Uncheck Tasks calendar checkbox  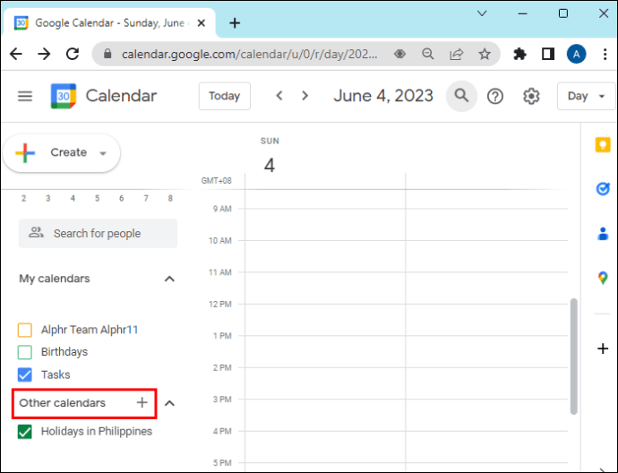pyautogui.click(x=25, y=374)
